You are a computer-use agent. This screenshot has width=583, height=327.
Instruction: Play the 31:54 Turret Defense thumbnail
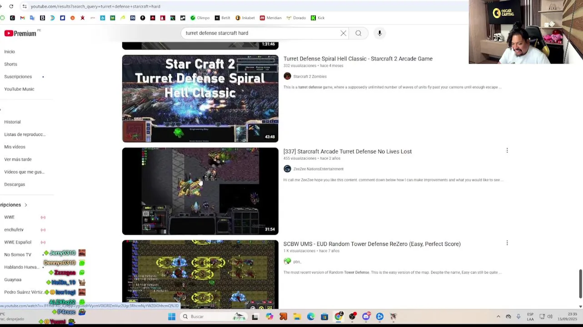pos(200,191)
